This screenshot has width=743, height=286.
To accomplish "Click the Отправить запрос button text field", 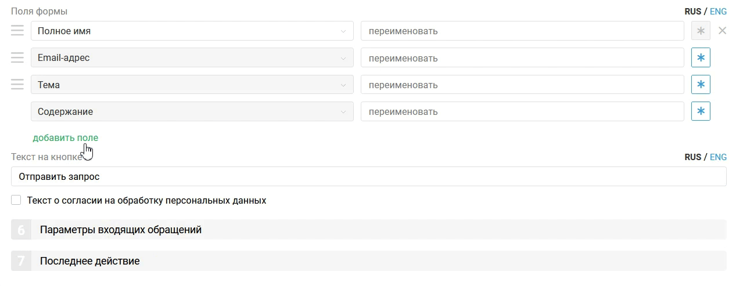I will (368, 176).
